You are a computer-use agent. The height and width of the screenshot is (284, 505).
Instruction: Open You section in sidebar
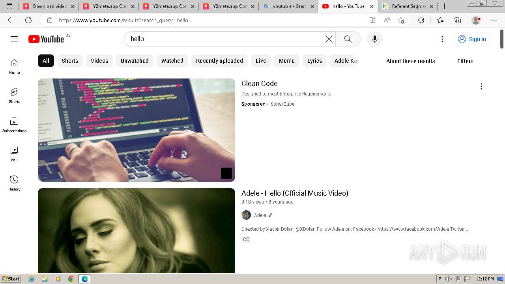point(14,154)
